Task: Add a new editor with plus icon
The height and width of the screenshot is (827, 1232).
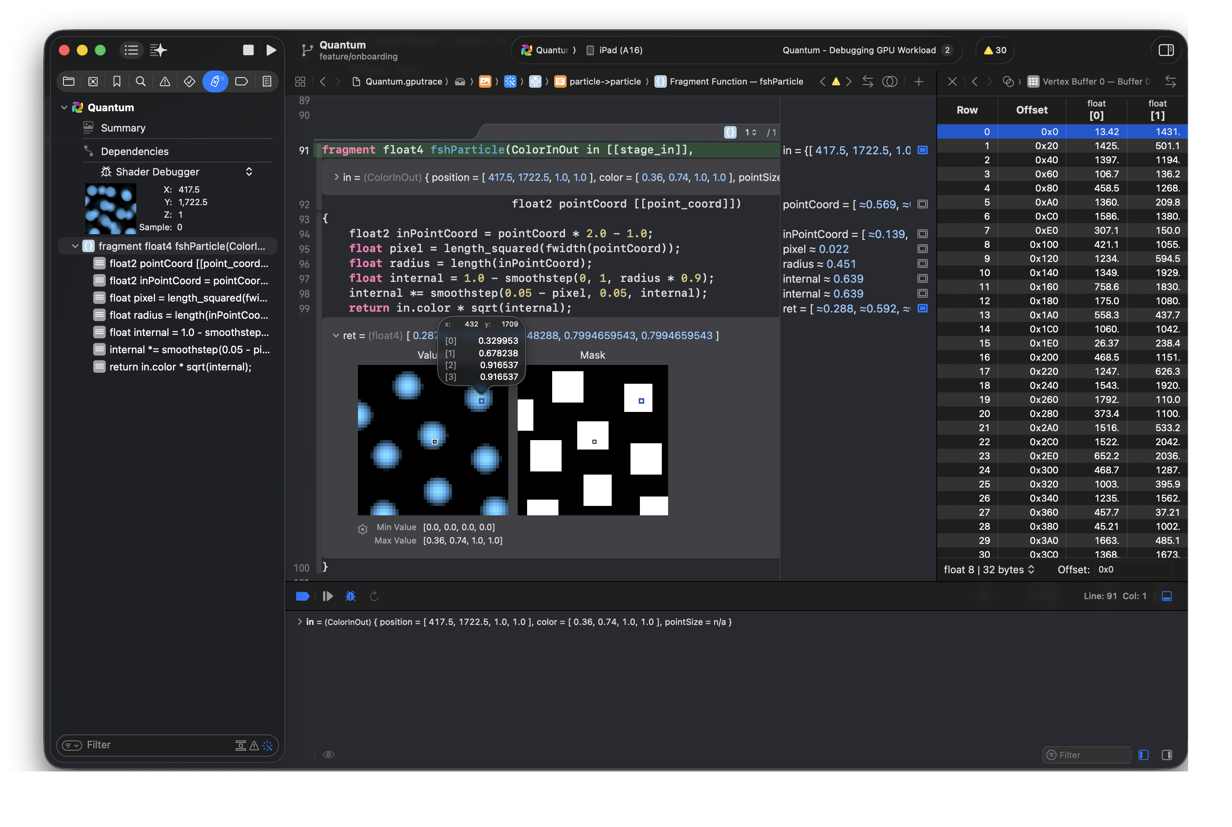Action: pos(919,81)
